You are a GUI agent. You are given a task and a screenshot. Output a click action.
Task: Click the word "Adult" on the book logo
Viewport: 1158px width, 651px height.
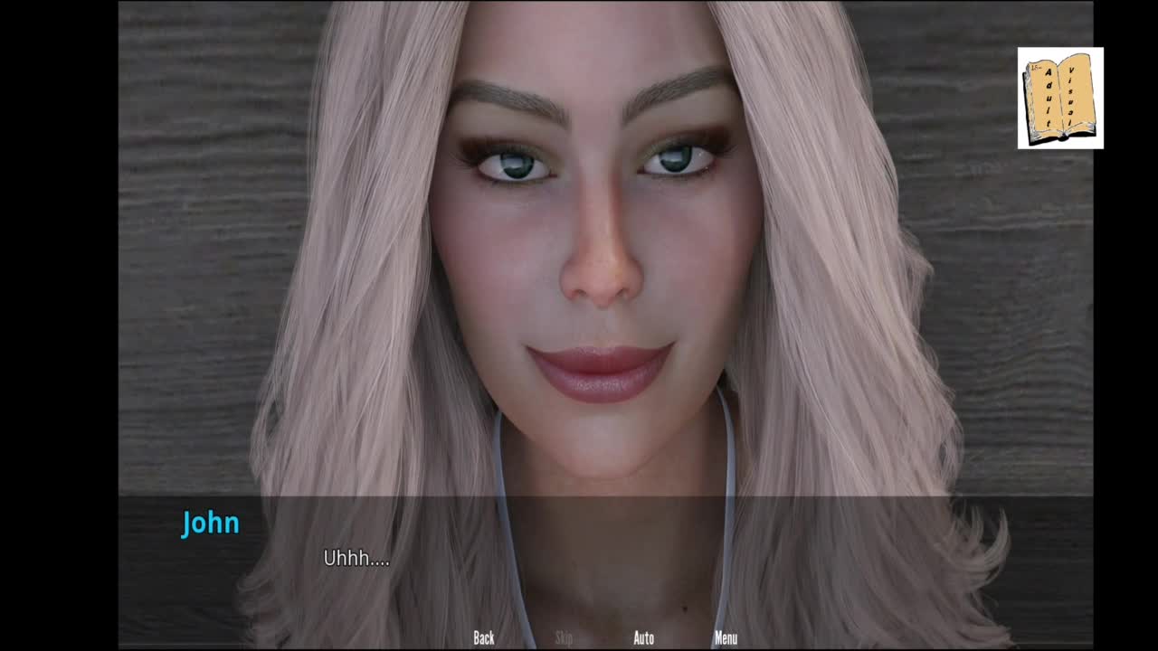pos(1048,98)
